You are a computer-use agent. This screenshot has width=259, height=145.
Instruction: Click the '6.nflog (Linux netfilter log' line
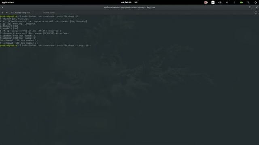coord(31,31)
